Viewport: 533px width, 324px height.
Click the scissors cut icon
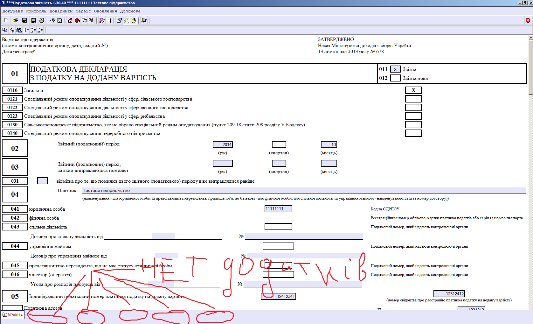click(x=12, y=30)
